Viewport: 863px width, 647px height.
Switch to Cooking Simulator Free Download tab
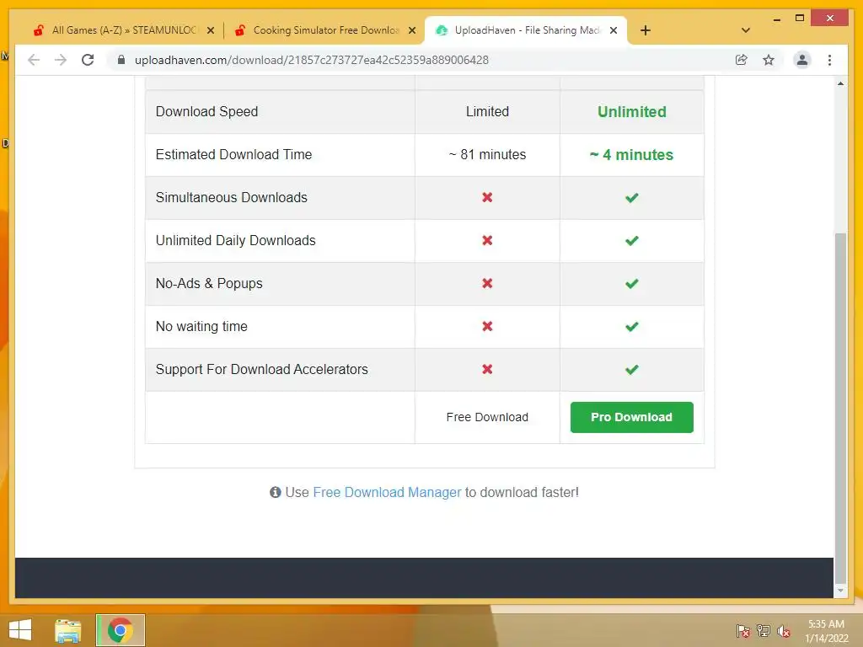(x=326, y=30)
